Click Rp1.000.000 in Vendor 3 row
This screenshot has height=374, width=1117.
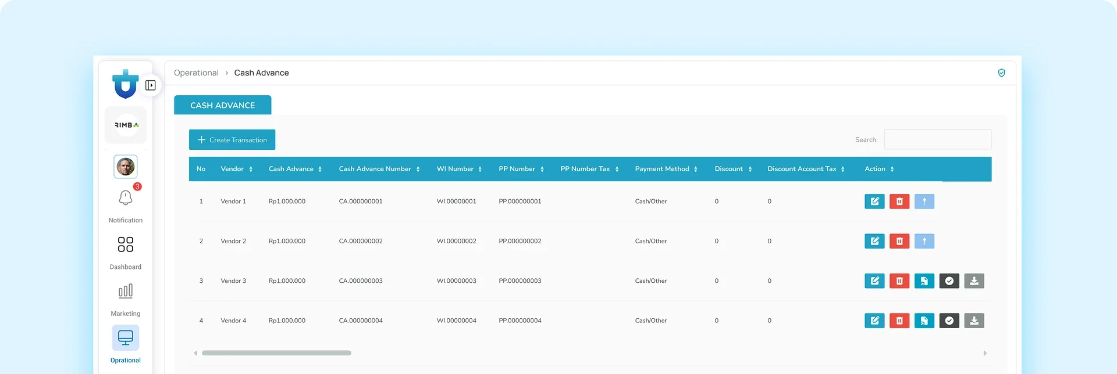[x=287, y=281]
